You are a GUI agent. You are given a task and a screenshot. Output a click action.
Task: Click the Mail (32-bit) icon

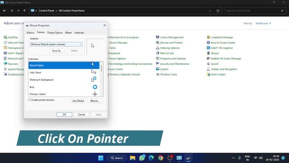click(158, 53)
